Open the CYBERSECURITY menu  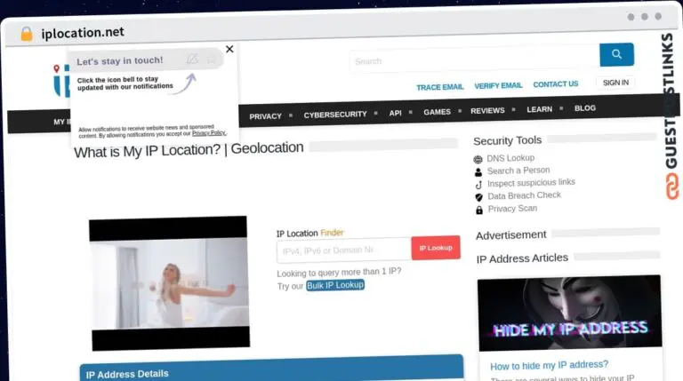click(x=335, y=115)
